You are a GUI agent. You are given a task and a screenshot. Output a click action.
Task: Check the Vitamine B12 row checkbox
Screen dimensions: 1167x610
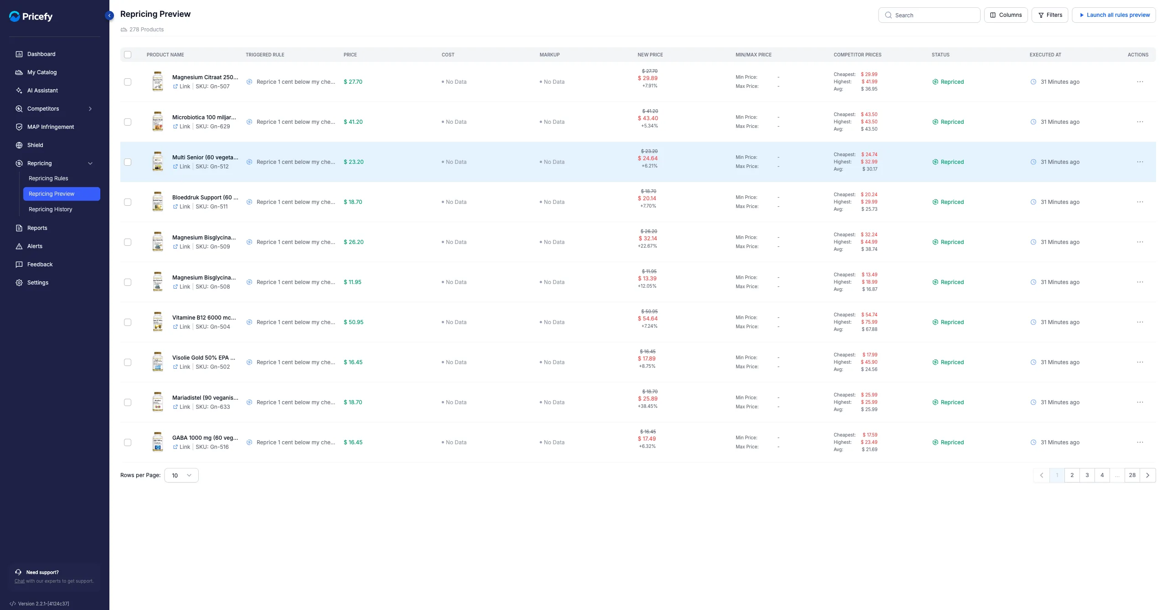[128, 322]
